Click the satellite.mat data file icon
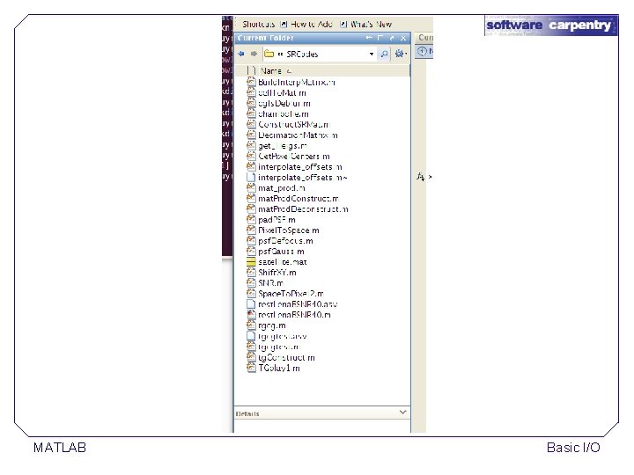 click(251, 262)
